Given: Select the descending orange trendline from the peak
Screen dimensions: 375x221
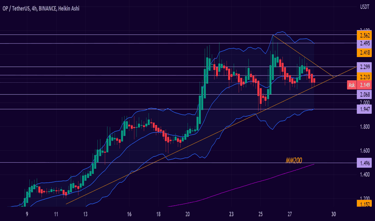Looking at the screenshot, I should (x=304, y=56).
